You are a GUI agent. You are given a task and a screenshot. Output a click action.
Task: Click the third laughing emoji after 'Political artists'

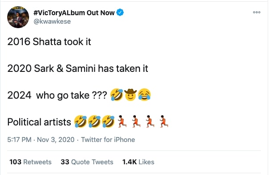pyautogui.click(x=108, y=121)
